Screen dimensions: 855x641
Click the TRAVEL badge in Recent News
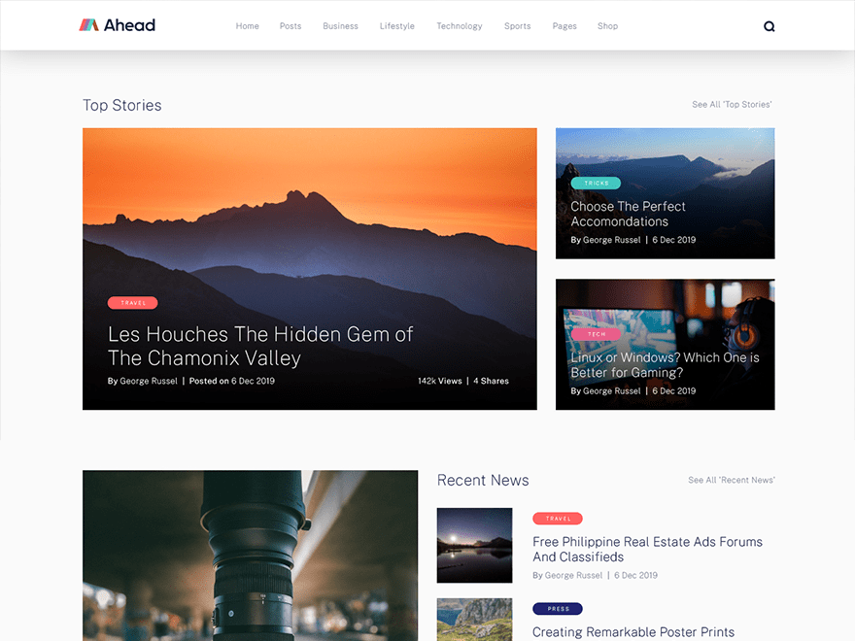558,518
